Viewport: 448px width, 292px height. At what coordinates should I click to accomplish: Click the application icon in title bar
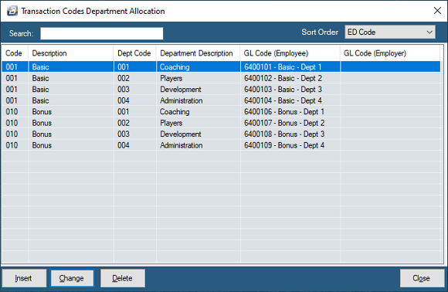pos(12,11)
